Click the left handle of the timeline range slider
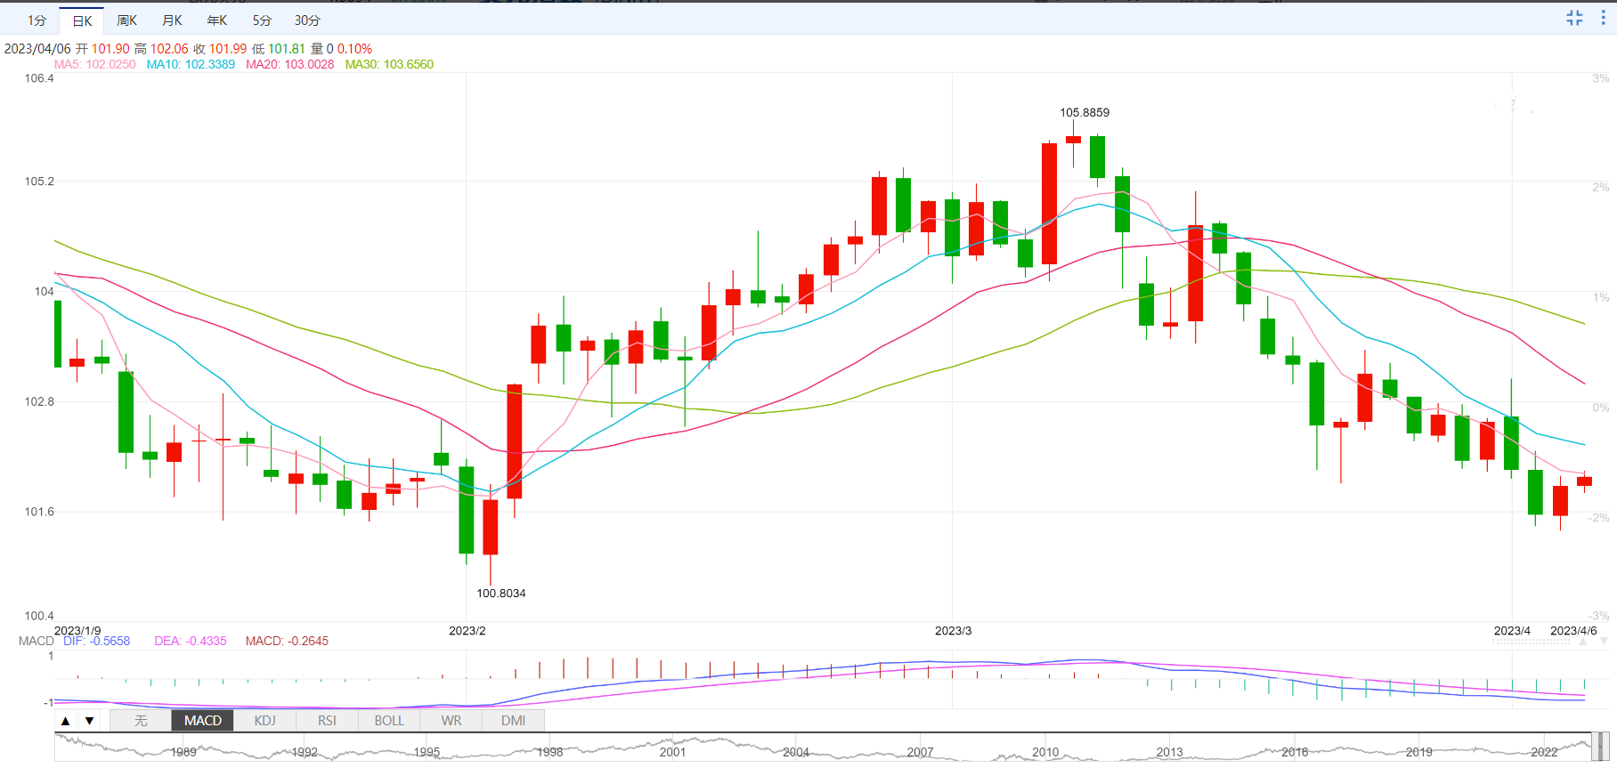 click(1595, 747)
